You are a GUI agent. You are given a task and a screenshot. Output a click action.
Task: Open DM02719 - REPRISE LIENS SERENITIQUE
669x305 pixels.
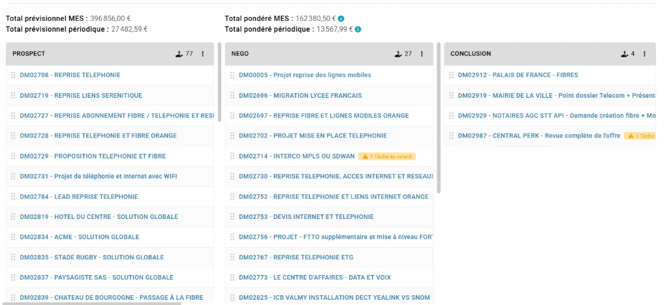(x=81, y=95)
